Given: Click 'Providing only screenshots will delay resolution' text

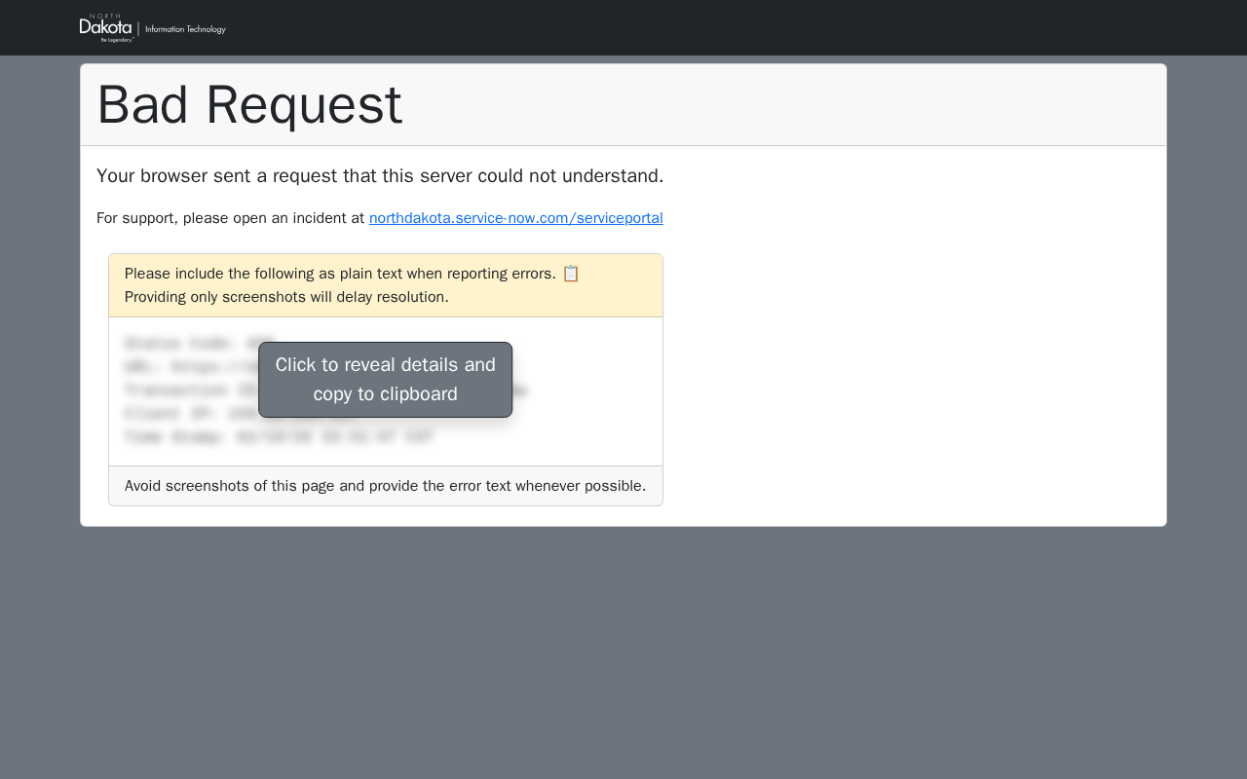Looking at the screenshot, I should (x=286, y=297).
